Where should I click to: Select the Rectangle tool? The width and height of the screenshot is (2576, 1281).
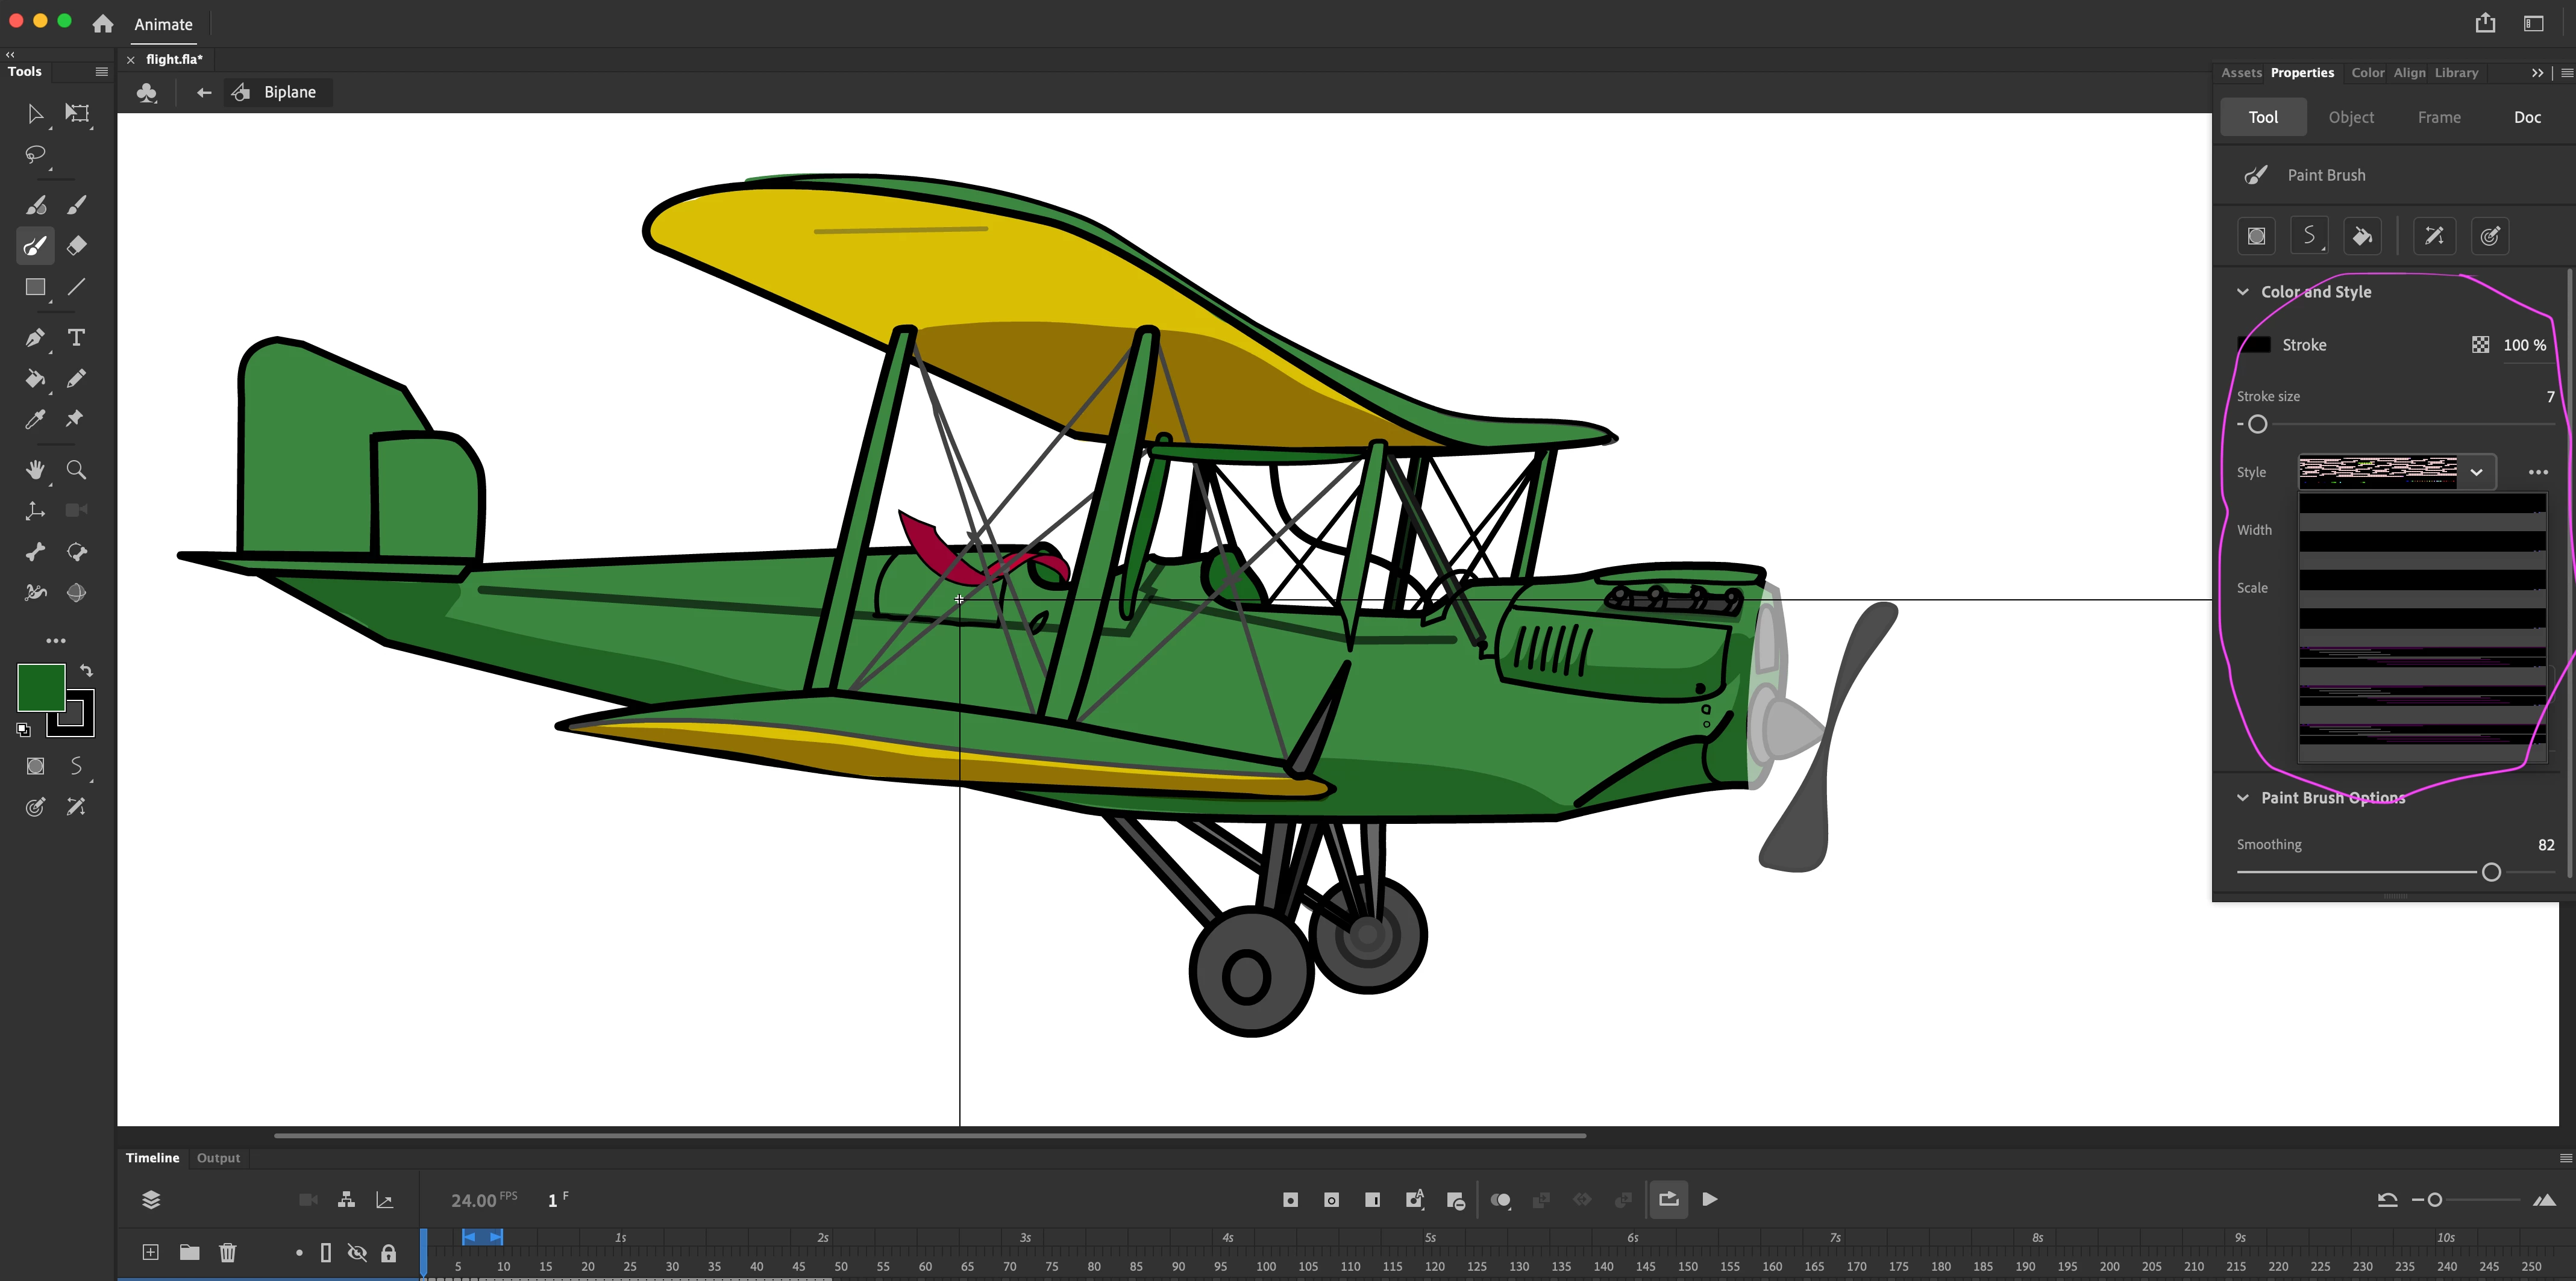coord(35,288)
